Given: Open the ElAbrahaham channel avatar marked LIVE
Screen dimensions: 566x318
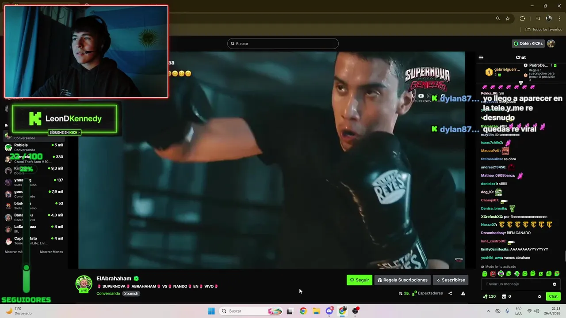Looking at the screenshot, I should [x=84, y=284].
